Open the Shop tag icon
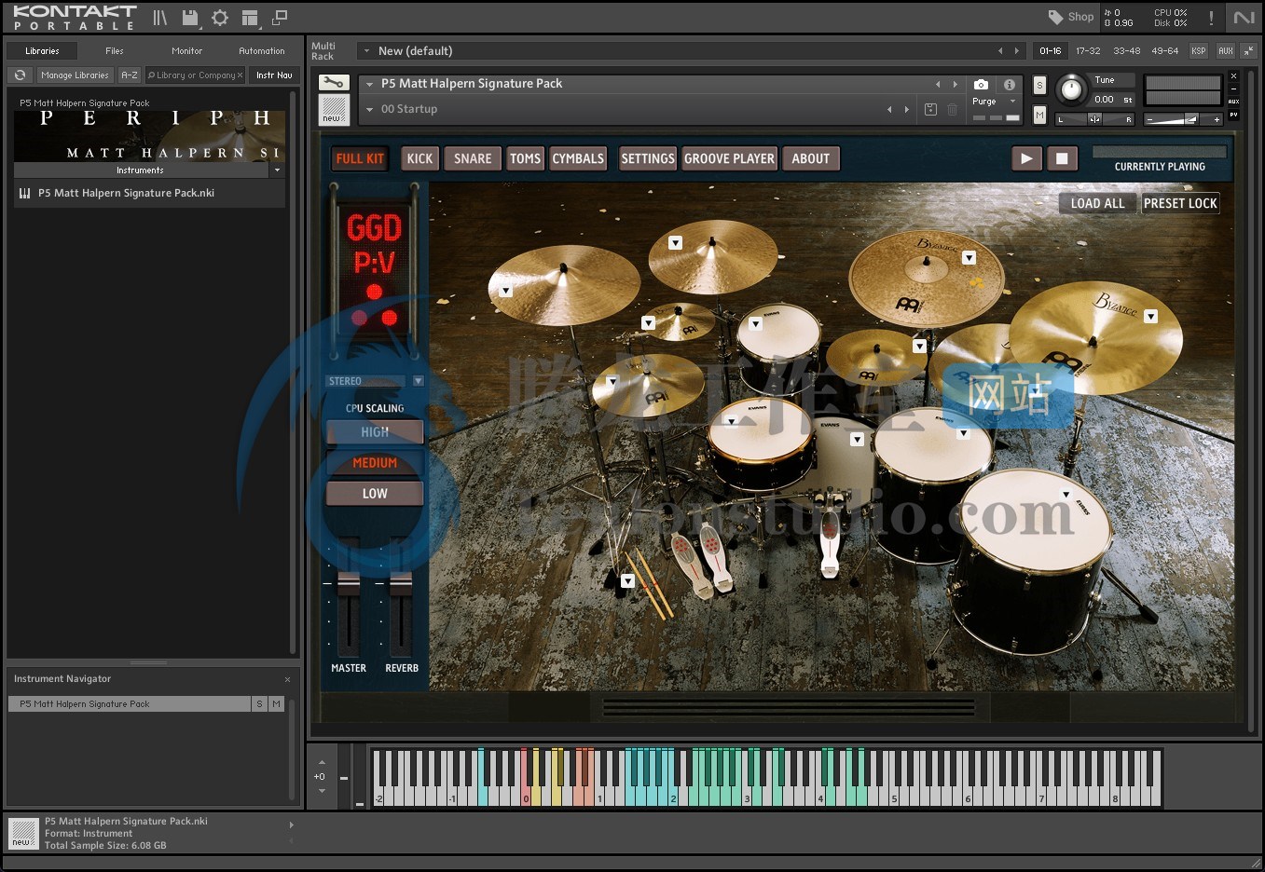This screenshot has width=1265, height=872. click(1055, 17)
